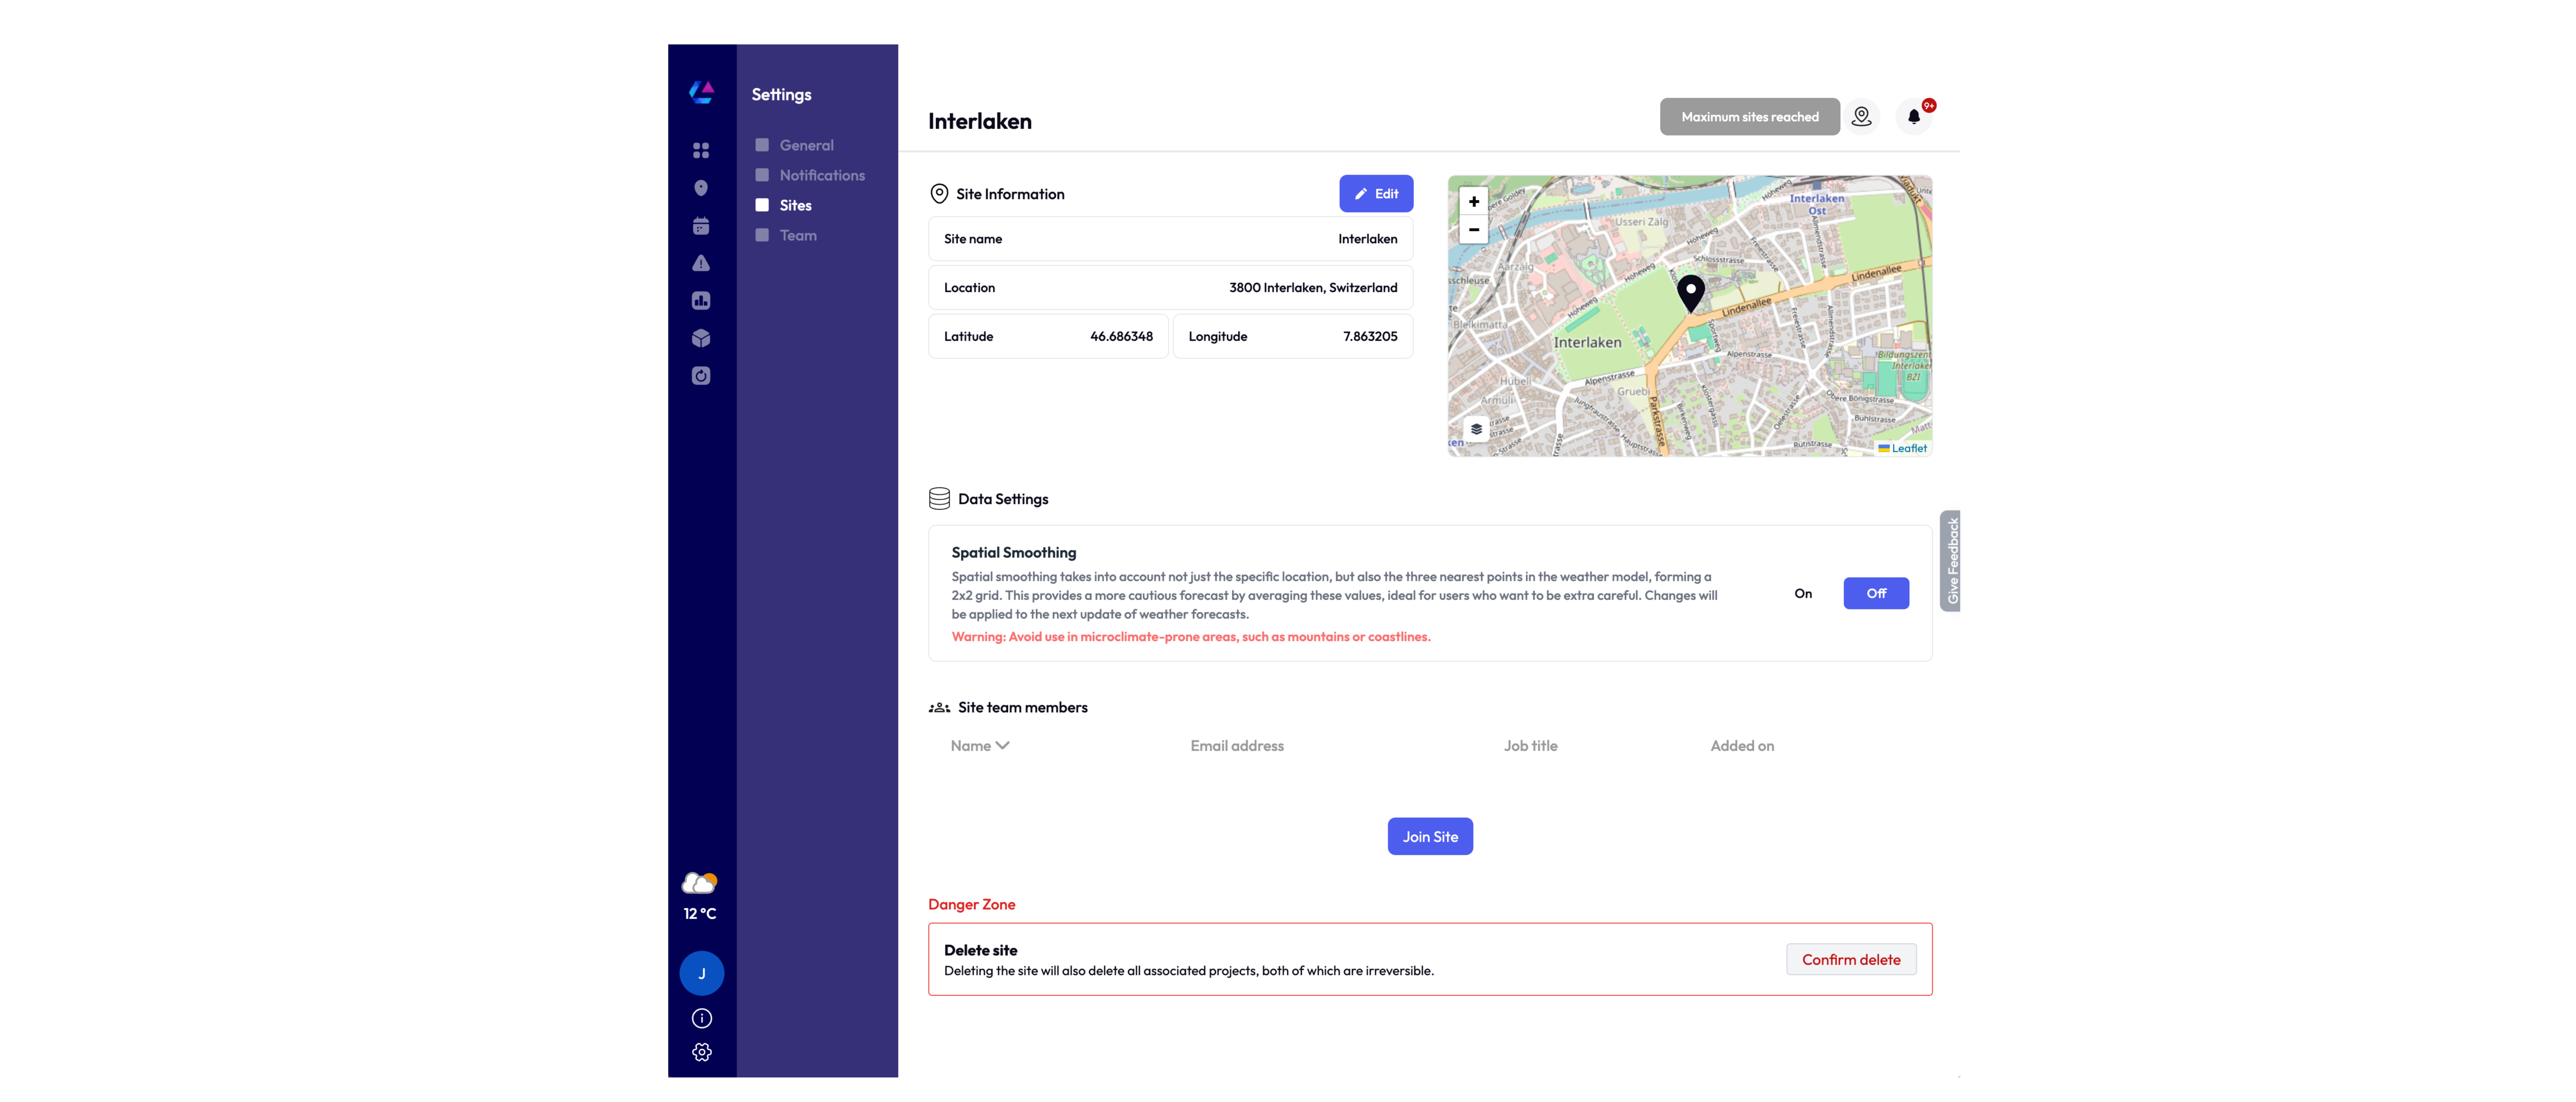2576x1102 pixels.
Task: Switch to the Notifications settings section
Action: pyautogui.click(x=821, y=175)
